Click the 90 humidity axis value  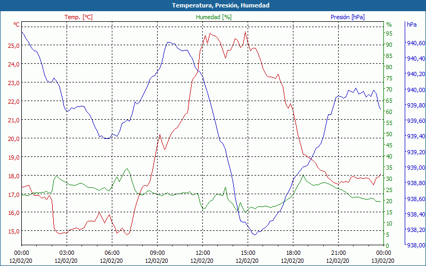point(389,45)
